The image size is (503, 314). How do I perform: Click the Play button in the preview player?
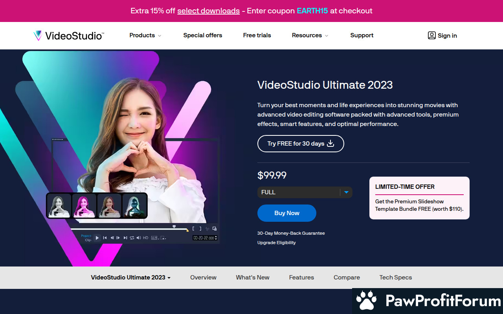pos(97,238)
